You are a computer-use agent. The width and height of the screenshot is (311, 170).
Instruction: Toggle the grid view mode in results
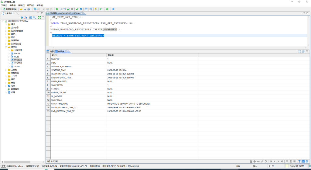(303, 161)
